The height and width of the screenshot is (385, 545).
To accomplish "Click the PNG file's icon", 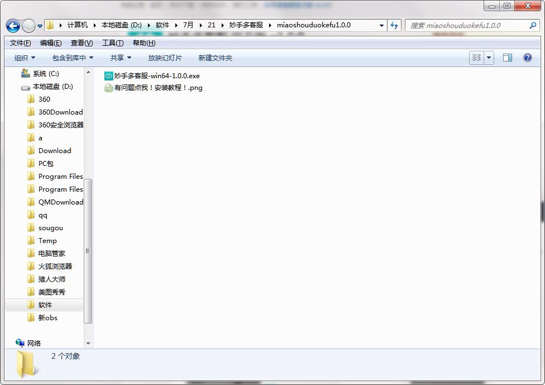I will [x=108, y=88].
